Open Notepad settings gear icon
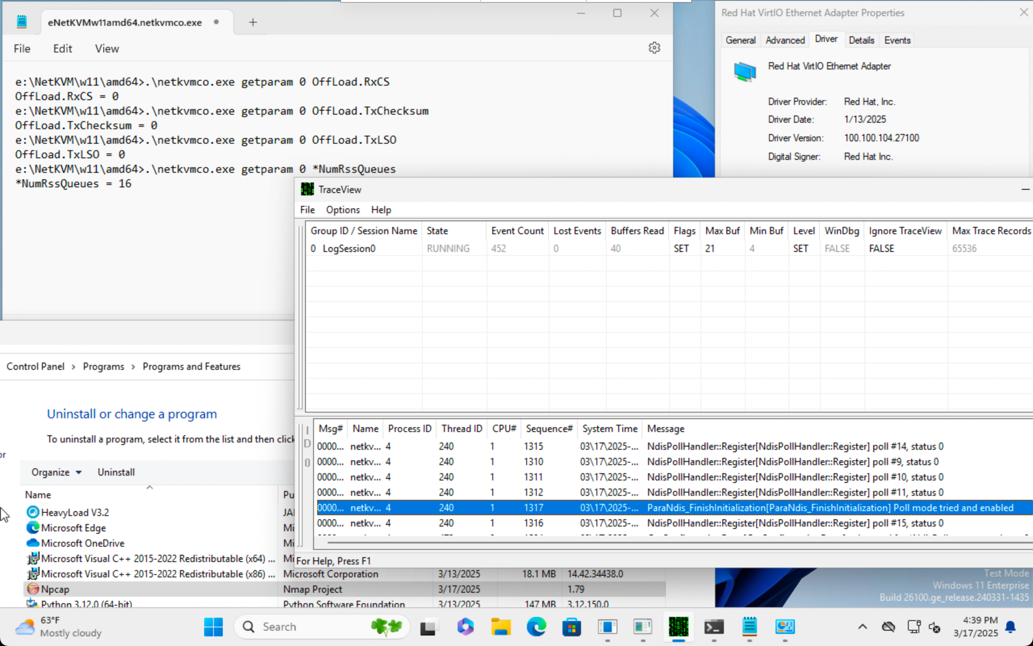 click(654, 48)
